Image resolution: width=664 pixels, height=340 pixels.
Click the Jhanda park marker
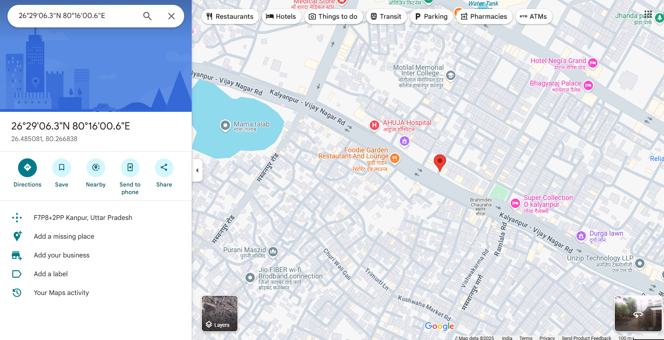[x=659, y=18]
